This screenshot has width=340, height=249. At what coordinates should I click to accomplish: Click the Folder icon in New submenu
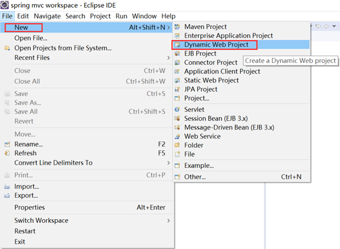pos(178,145)
